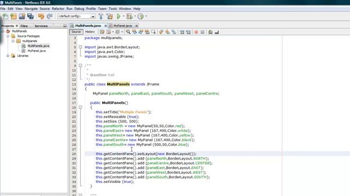350x196 pixels.
Task: Switch to the Files tab
Action: point(24,26)
